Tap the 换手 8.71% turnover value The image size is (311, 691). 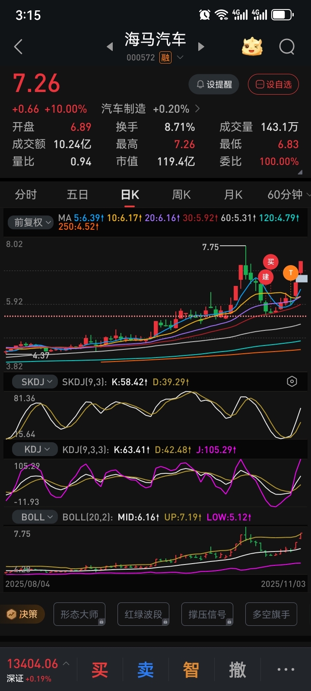point(180,127)
